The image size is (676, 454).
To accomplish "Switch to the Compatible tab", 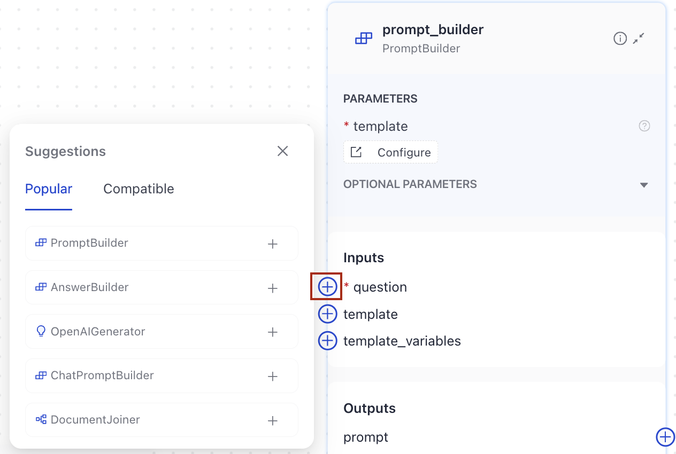I will (x=139, y=189).
